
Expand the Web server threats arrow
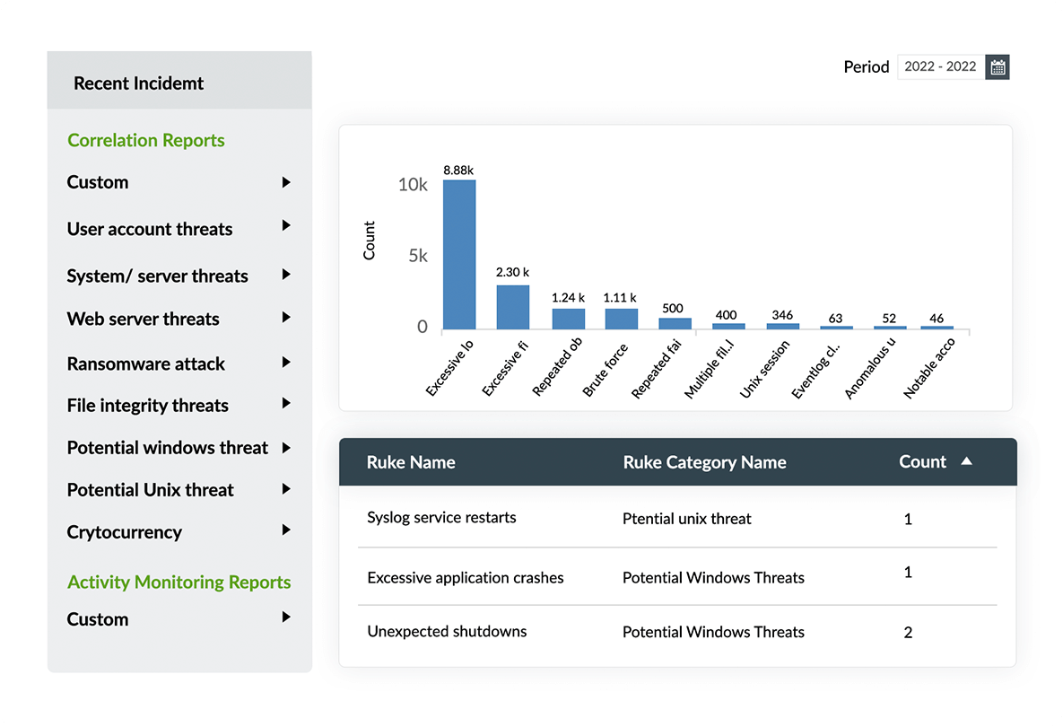pos(286,317)
